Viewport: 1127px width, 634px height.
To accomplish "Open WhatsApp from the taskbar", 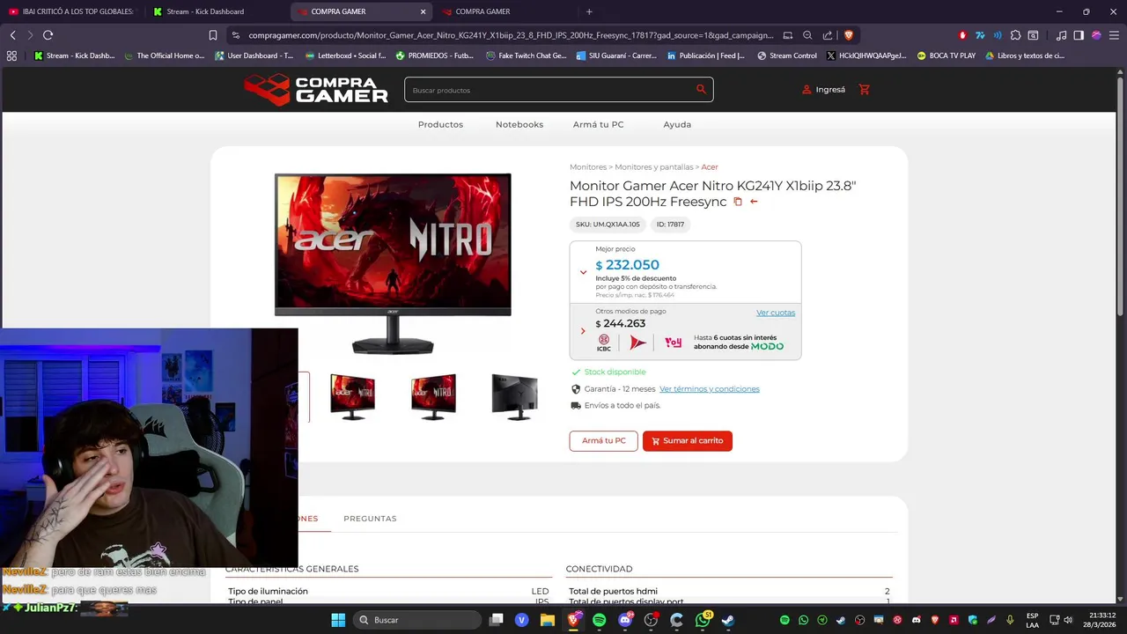I will click(703, 620).
